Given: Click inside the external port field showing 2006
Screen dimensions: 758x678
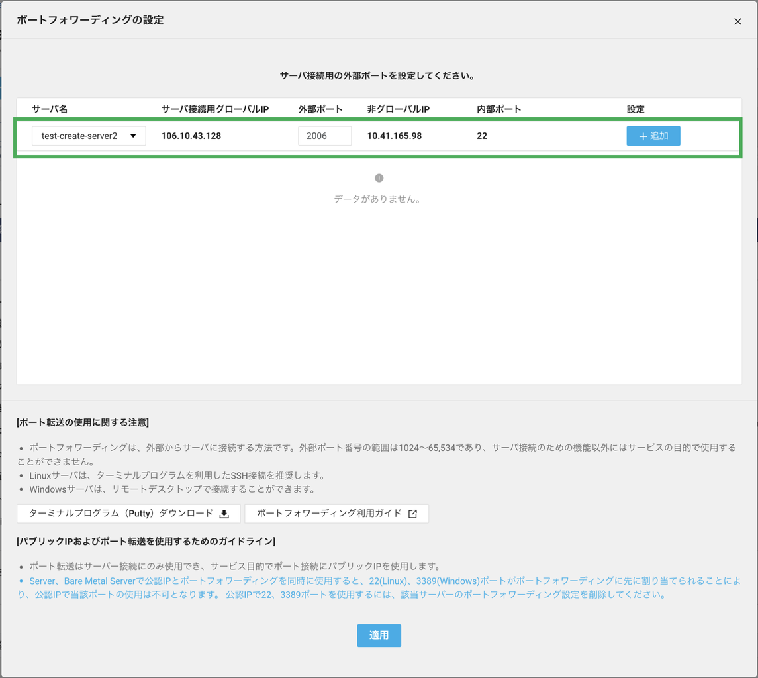Looking at the screenshot, I should click(324, 135).
